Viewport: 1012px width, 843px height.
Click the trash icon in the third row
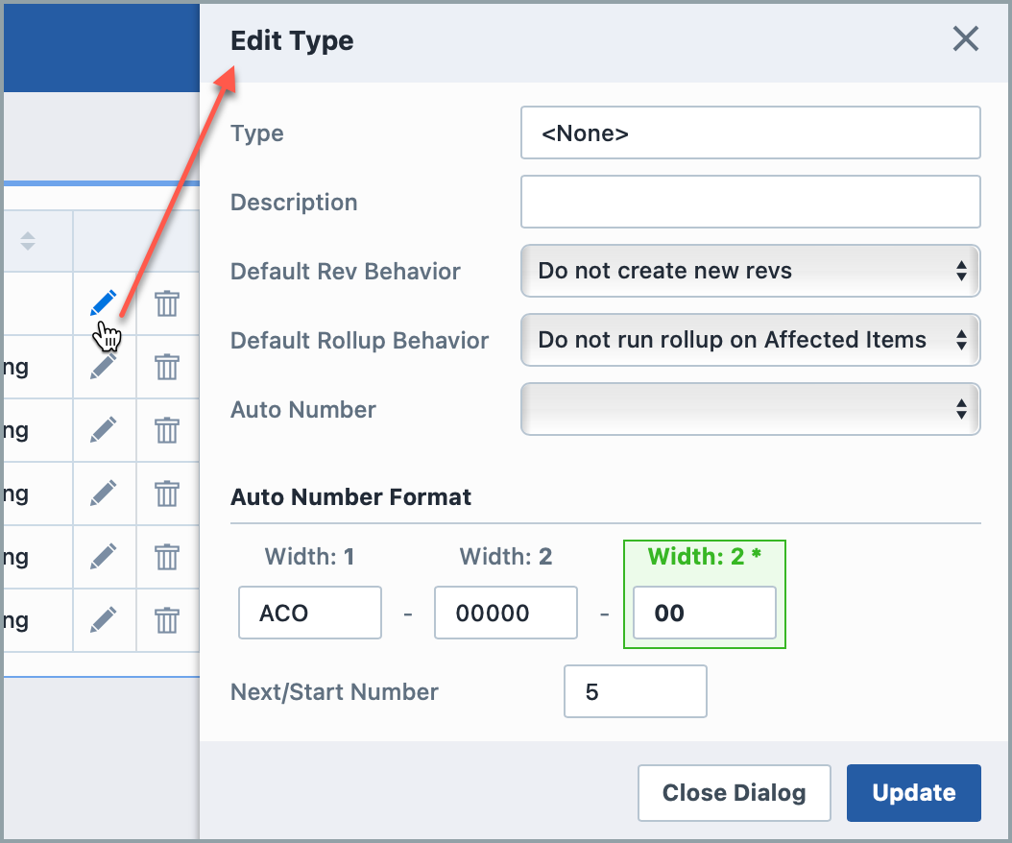tap(166, 430)
